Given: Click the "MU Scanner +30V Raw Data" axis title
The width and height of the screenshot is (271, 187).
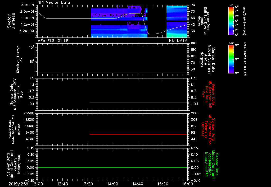Looking at the screenshot, I should click(x=17, y=94).
